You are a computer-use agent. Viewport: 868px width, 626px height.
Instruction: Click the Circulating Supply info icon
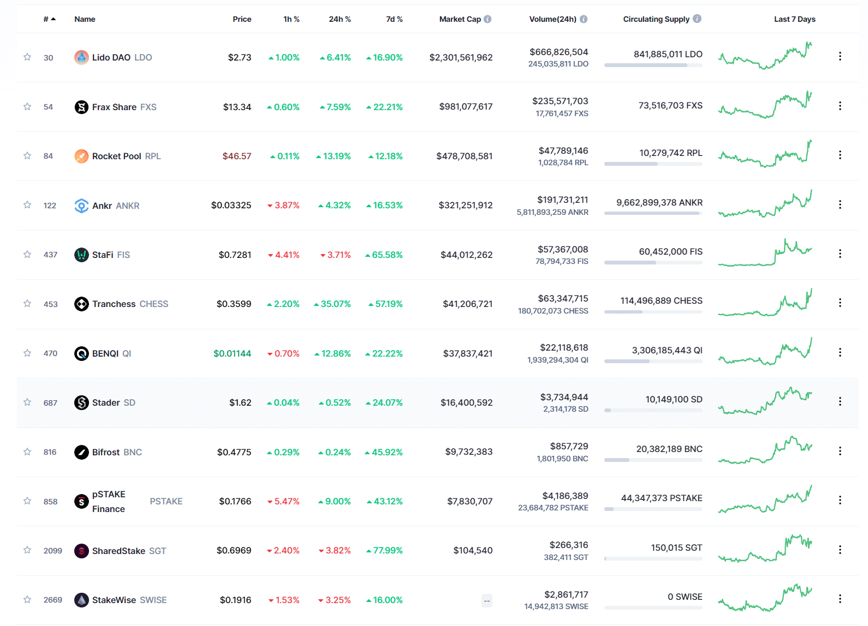click(697, 19)
